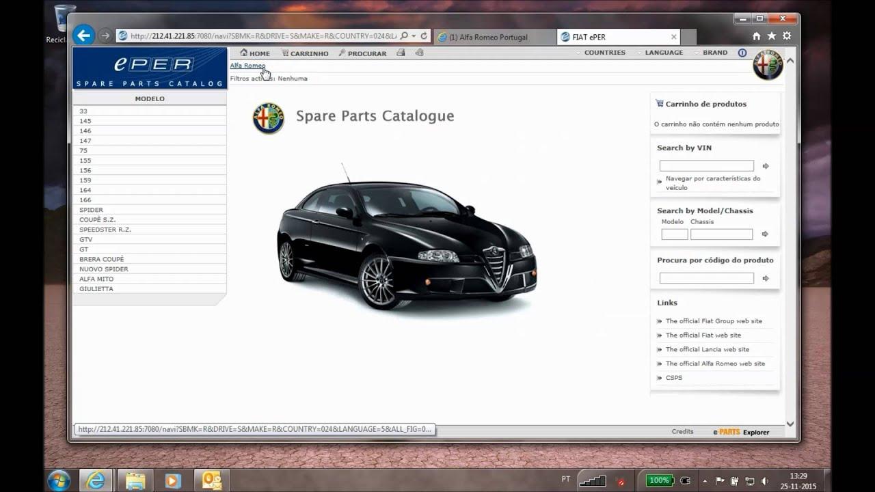Click Alfa Romeo logo at top right
875x492 pixels.
(x=768, y=65)
